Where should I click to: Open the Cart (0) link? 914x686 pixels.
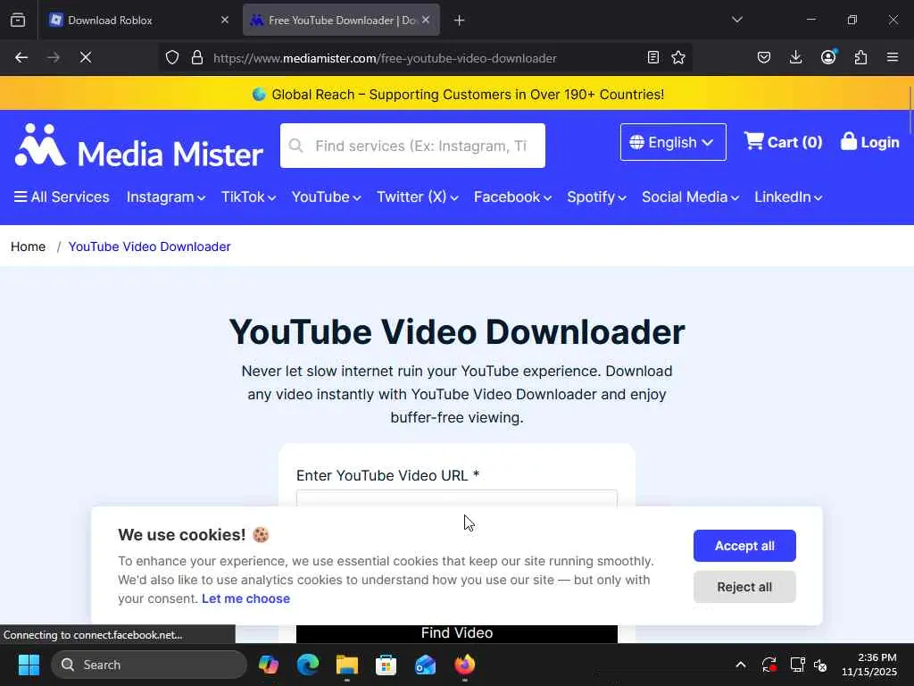[x=783, y=142]
